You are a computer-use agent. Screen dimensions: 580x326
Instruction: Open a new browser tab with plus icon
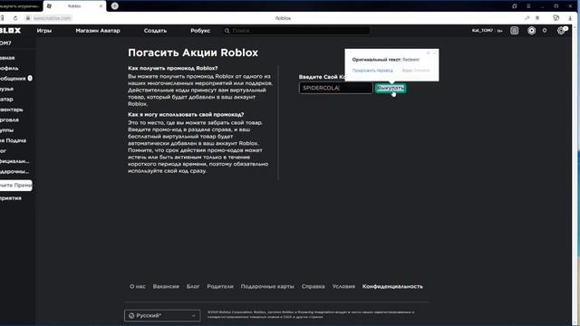(115, 6)
